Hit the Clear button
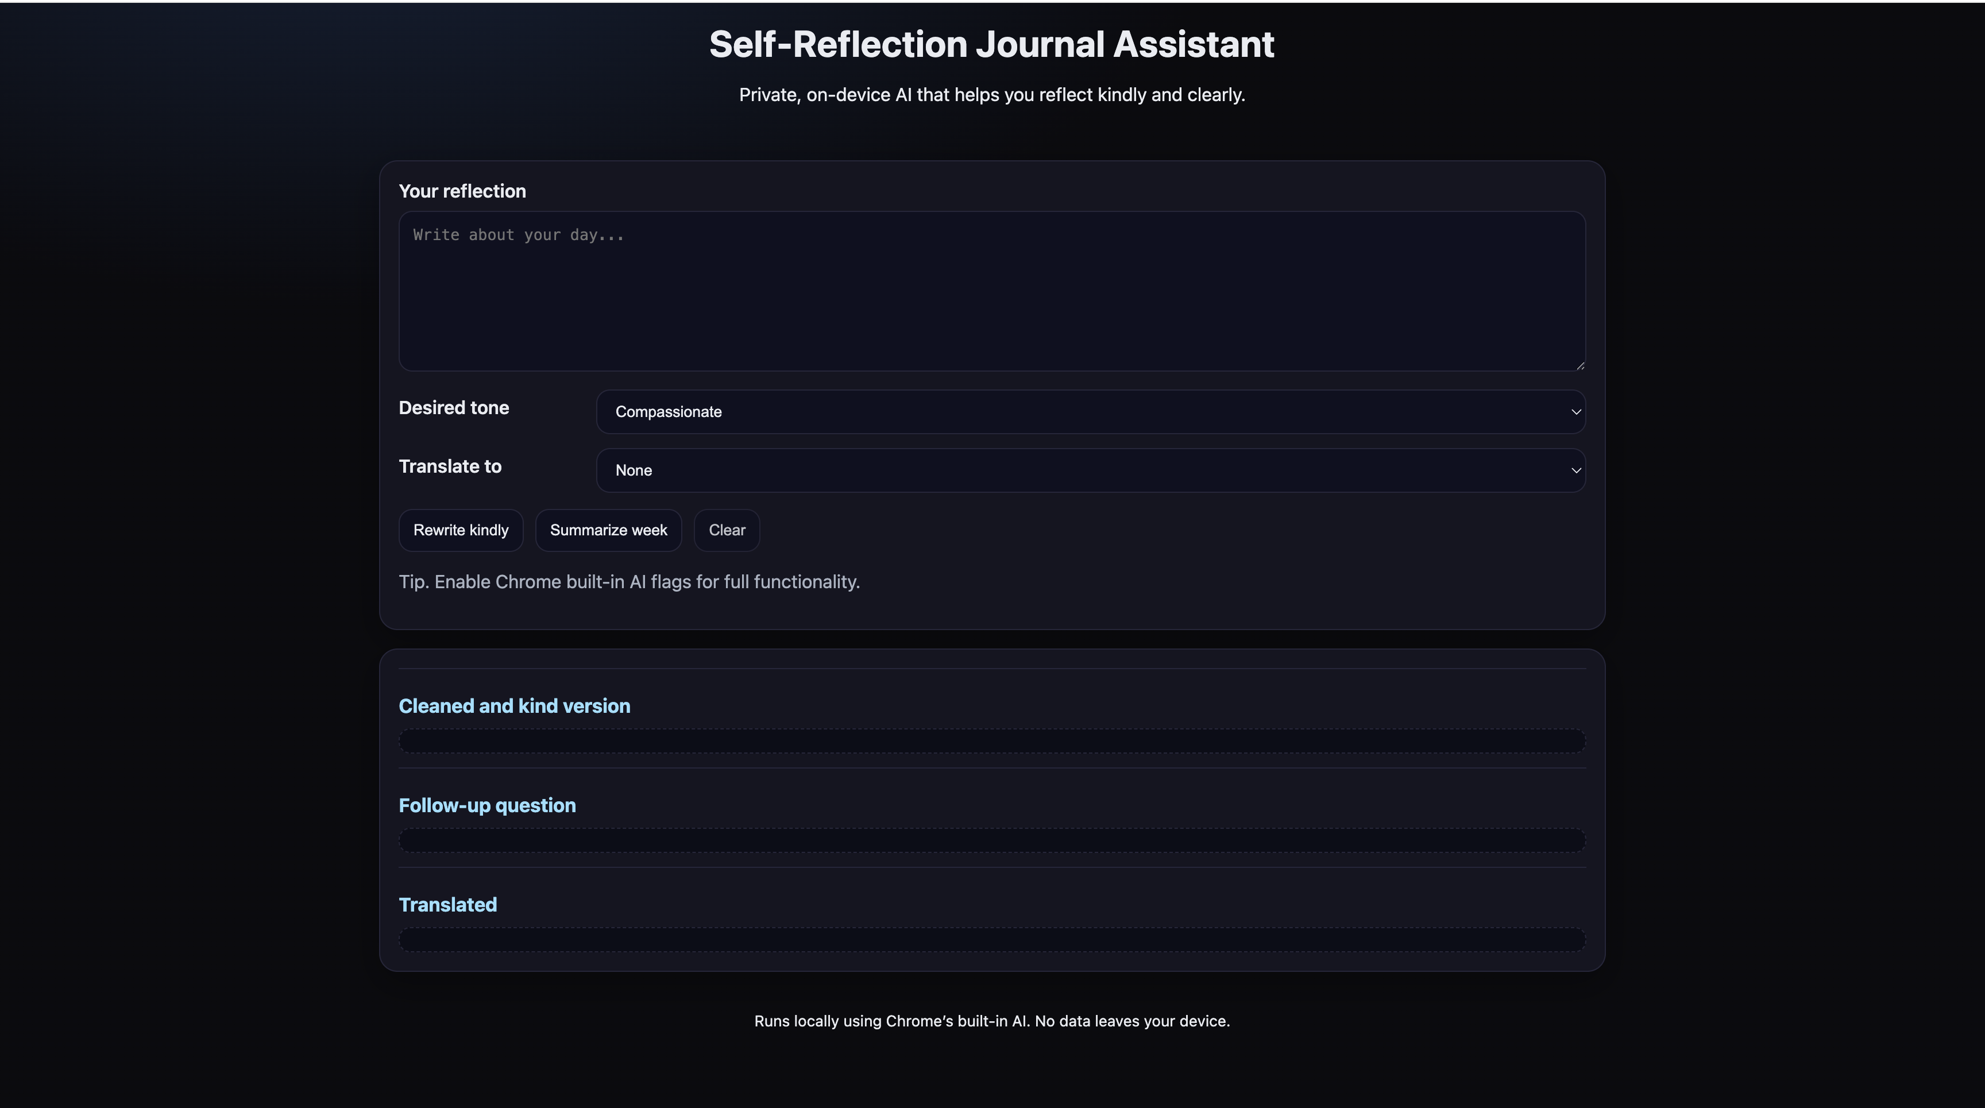Image resolution: width=1985 pixels, height=1108 pixels. (x=727, y=530)
